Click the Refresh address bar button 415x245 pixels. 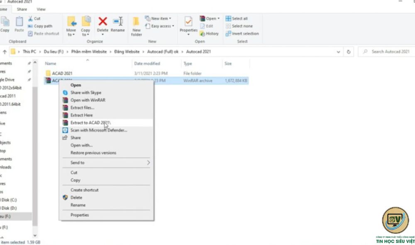coord(349,51)
